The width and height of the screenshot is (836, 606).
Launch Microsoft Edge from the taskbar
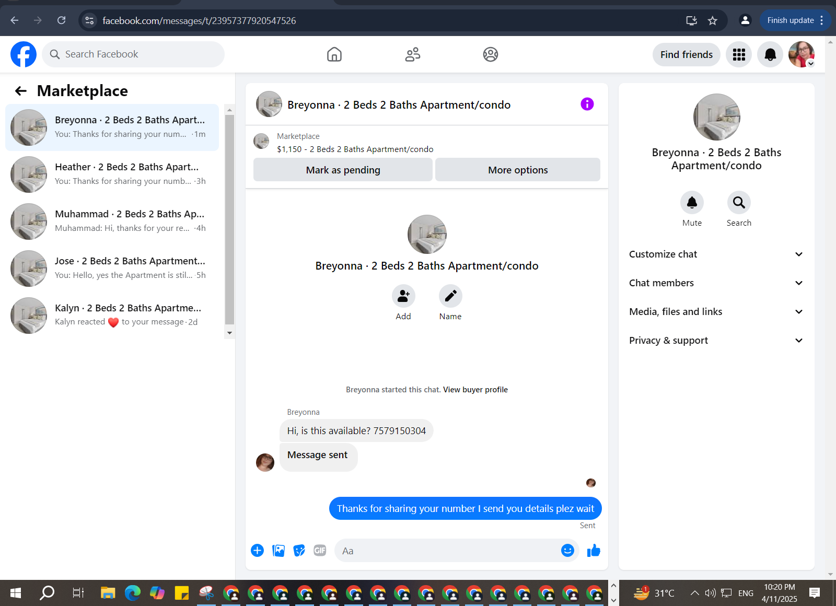(133, 593)
